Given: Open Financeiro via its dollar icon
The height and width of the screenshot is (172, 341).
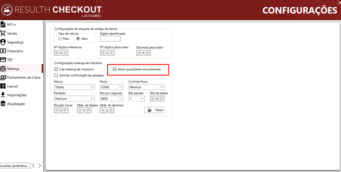Looking at the screenshot, I should 3,51.
